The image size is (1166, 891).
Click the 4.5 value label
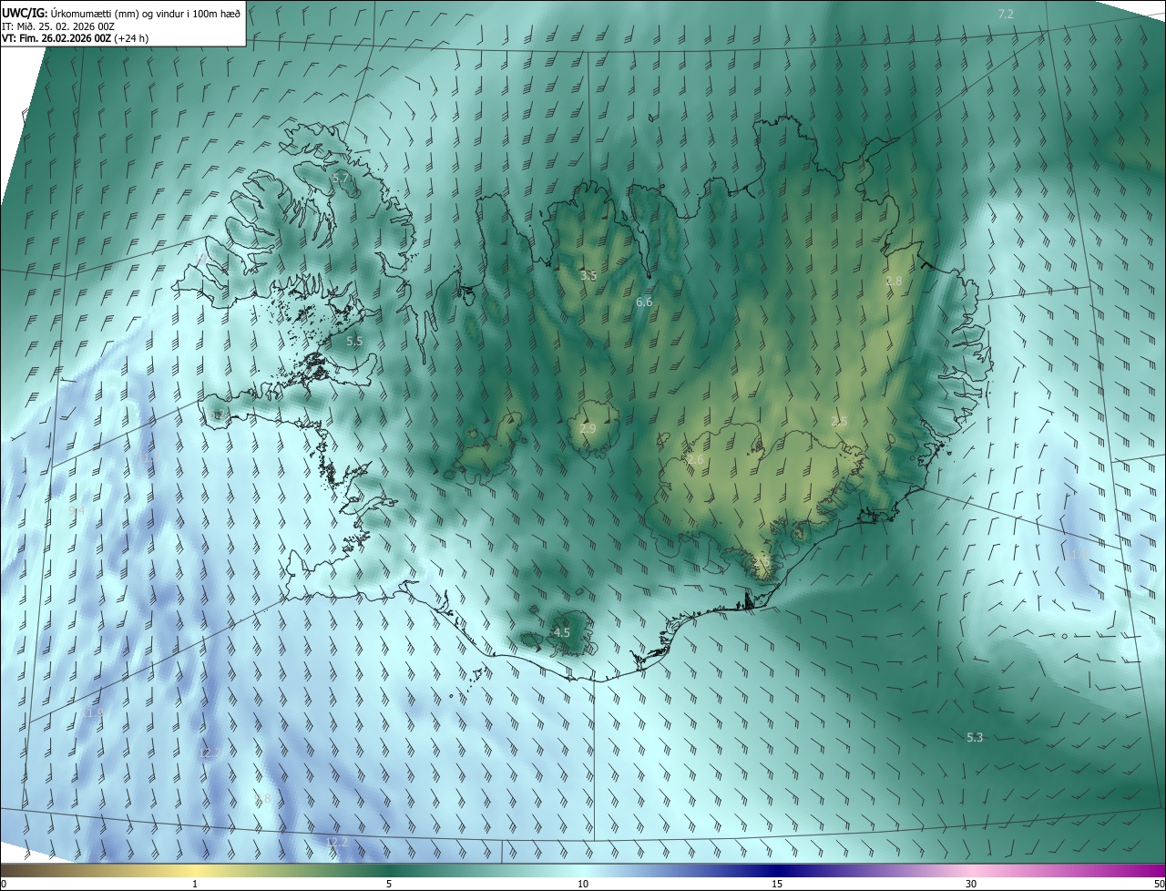coord(562,632)
